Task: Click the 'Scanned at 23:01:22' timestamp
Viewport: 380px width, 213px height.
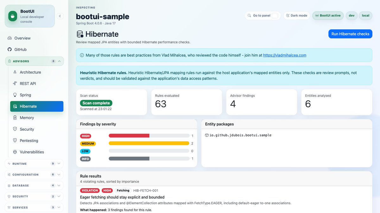Action: (96, 109)
